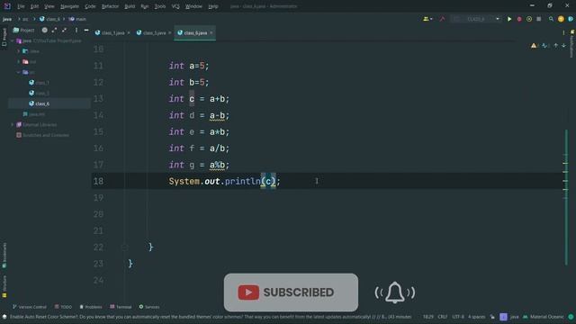Open the Project view dropdown
Viewport: 576px width, 324px height.
click(x=24, y=30)
